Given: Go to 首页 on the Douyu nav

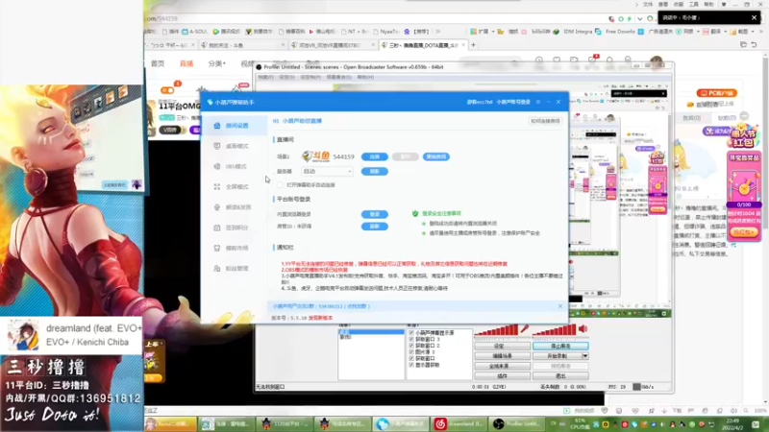Looking at the screenshot, I should 158,63.
